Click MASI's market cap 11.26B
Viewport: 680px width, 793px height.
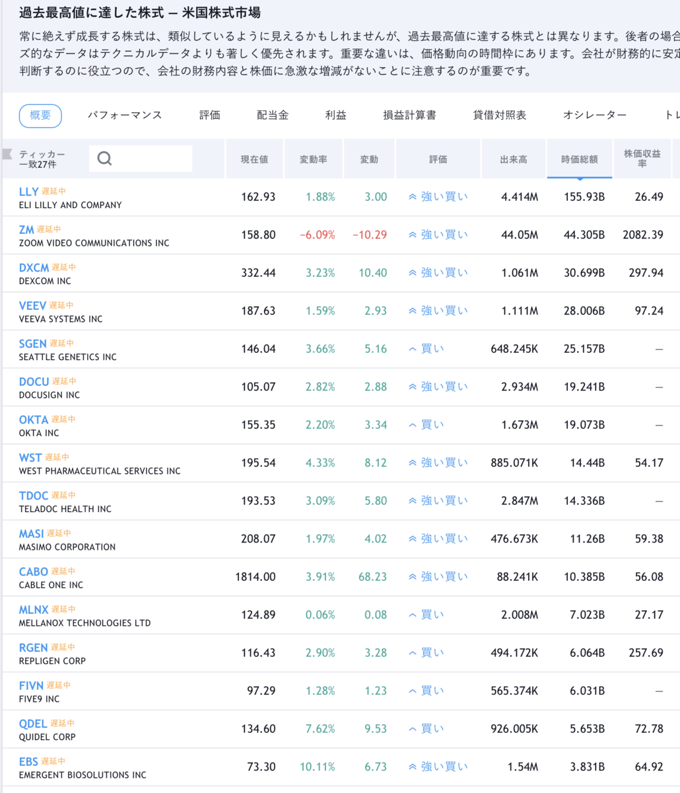(x=587, y=539)
